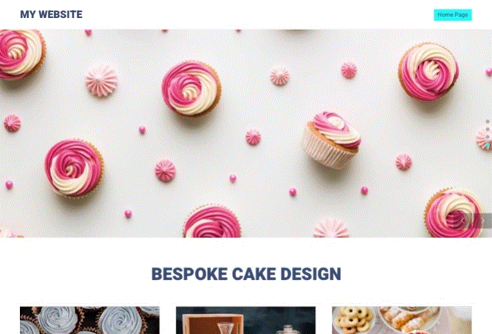492x334 pixels.
Task: Open the cookies and pastries thumbnail
Action: pos(402,320)
